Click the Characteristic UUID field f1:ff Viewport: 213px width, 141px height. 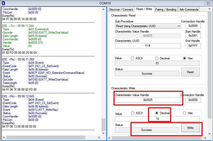(x=148, y=46)
